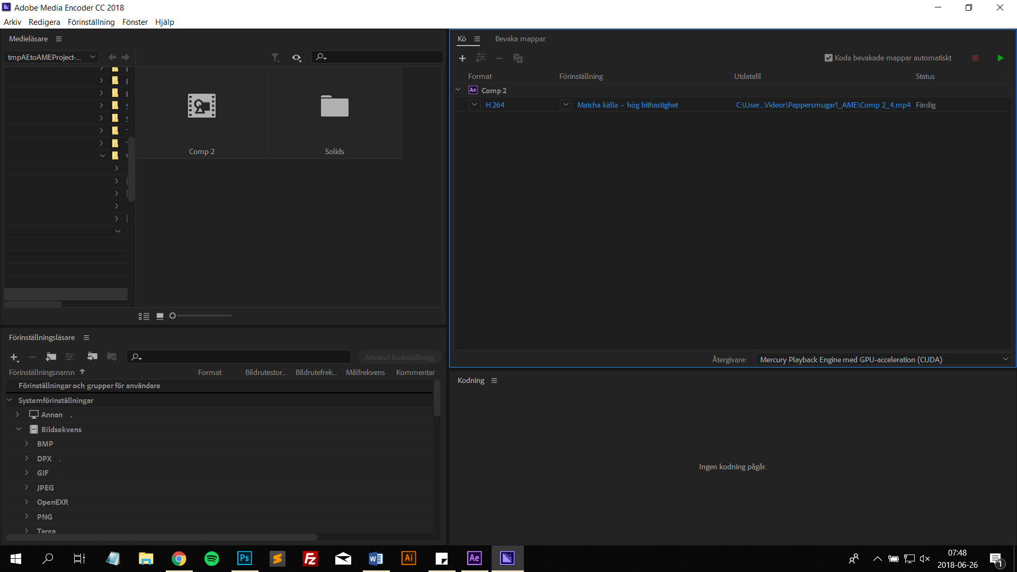Screen dimensions: 1017x572
Task: Click the Använd förinställning button
Action: pos(399,358)
